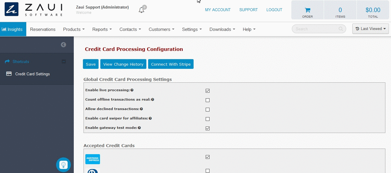
Task: Enable card swiper for affiliates checkbox
Action: [x=207, y=119]
